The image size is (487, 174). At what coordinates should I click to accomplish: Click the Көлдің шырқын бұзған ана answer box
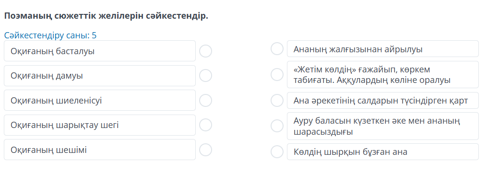click(383, 151)
